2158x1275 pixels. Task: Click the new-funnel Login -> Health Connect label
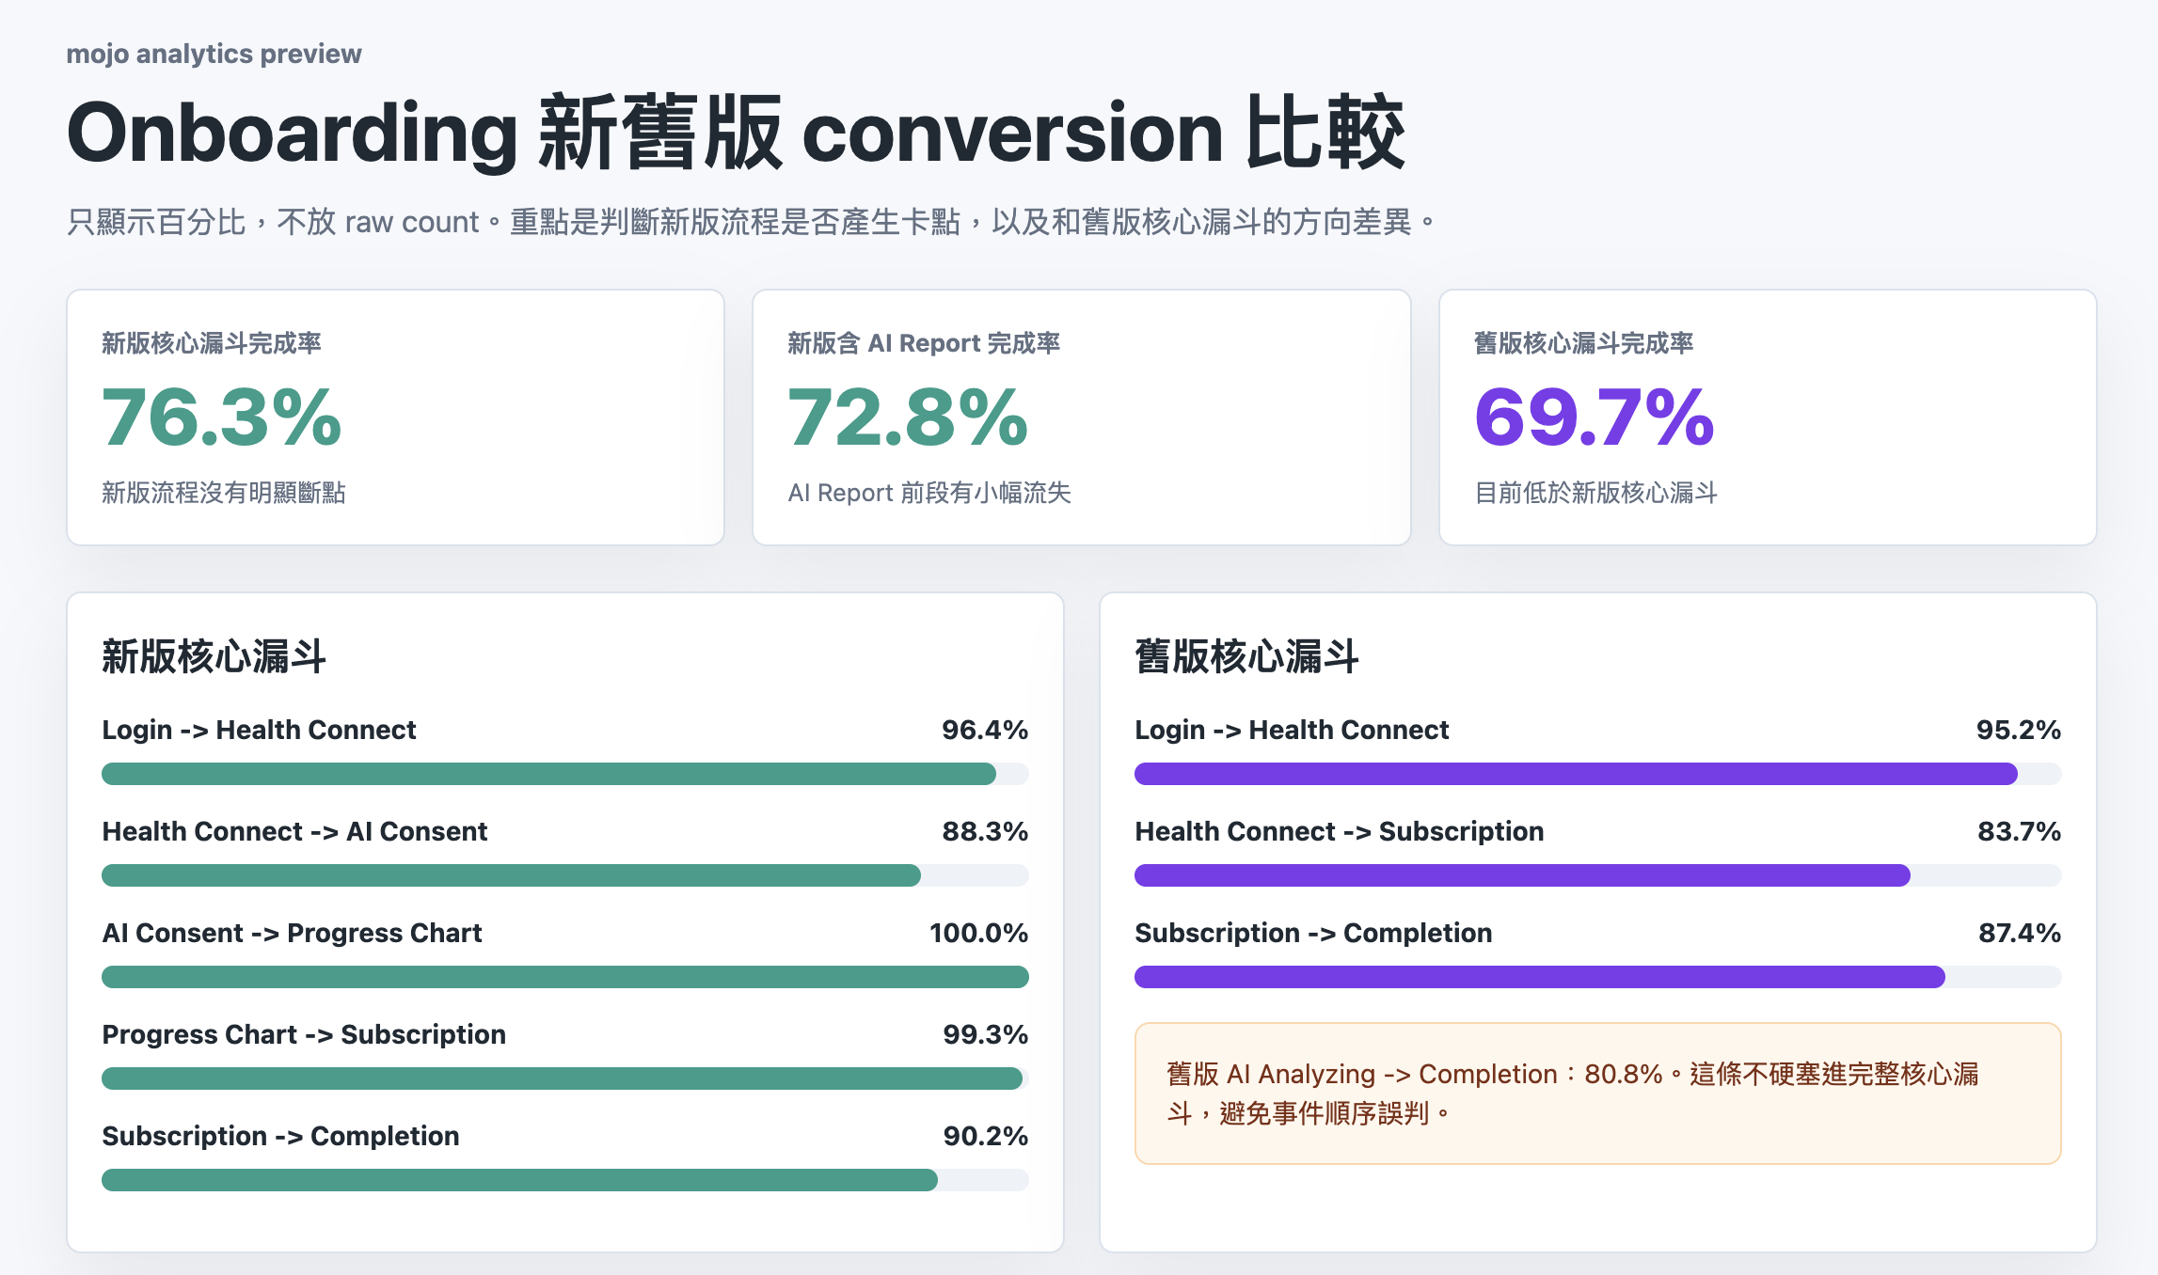coord(259,730)
